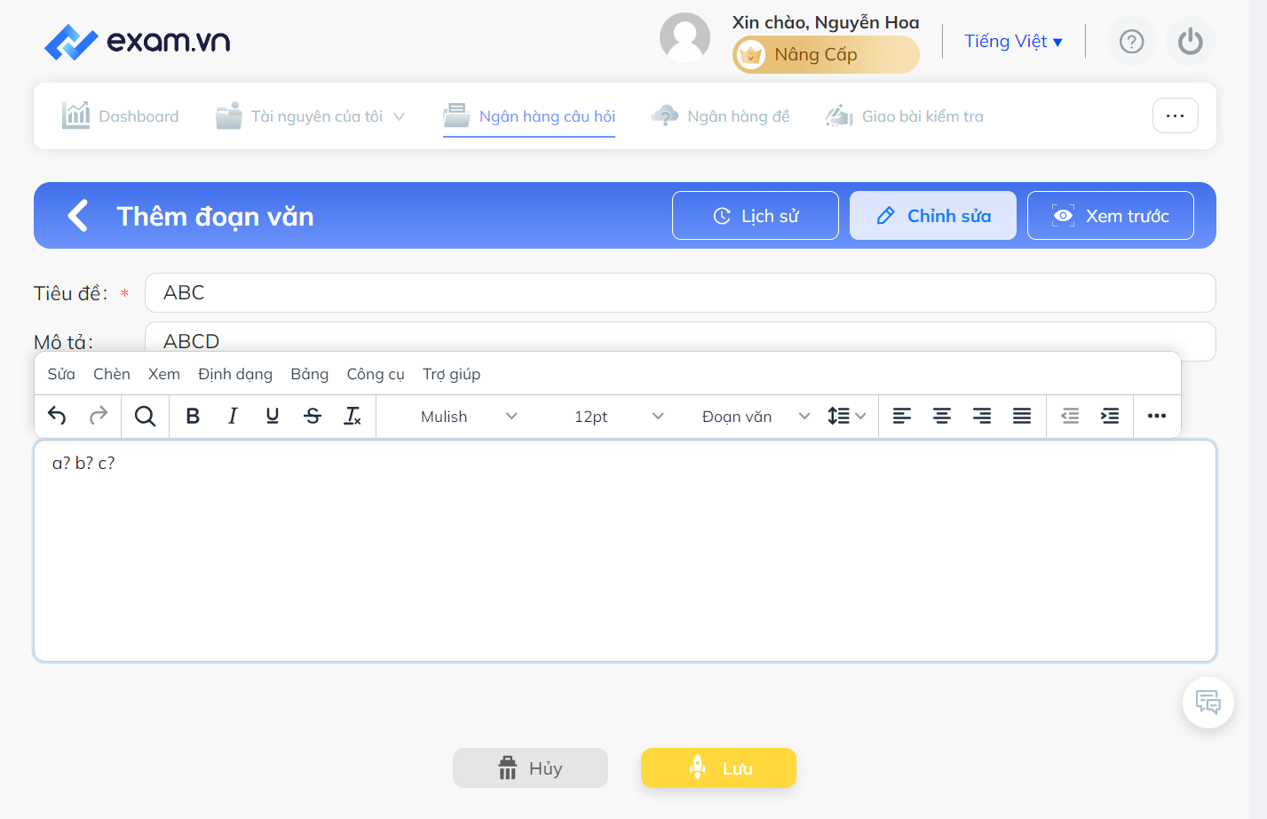Open the line height dropdown
This screenshot has width=1267, height=819.
pyautogui.click(x=846, y=416)
